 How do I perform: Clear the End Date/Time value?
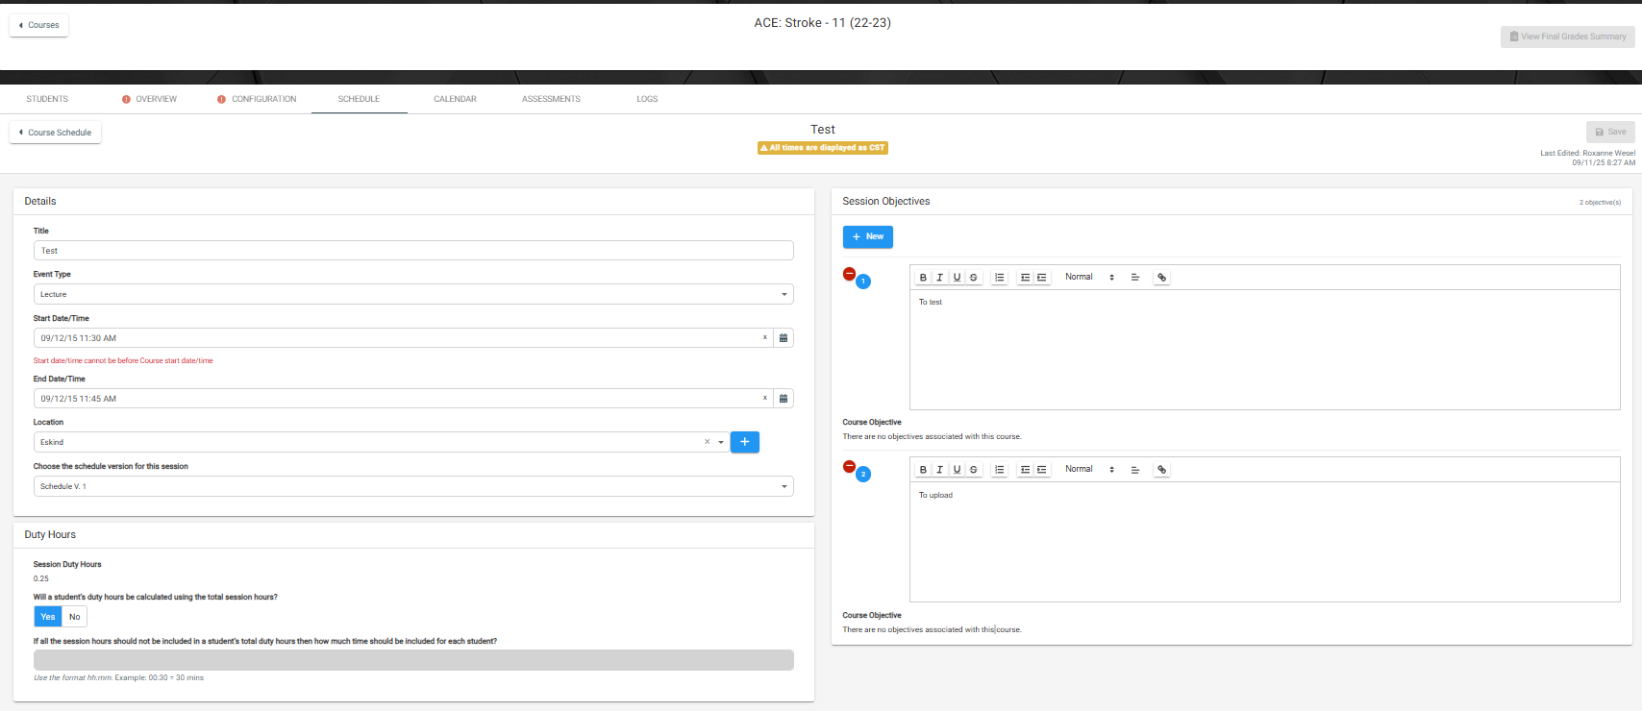pos(765,398)
